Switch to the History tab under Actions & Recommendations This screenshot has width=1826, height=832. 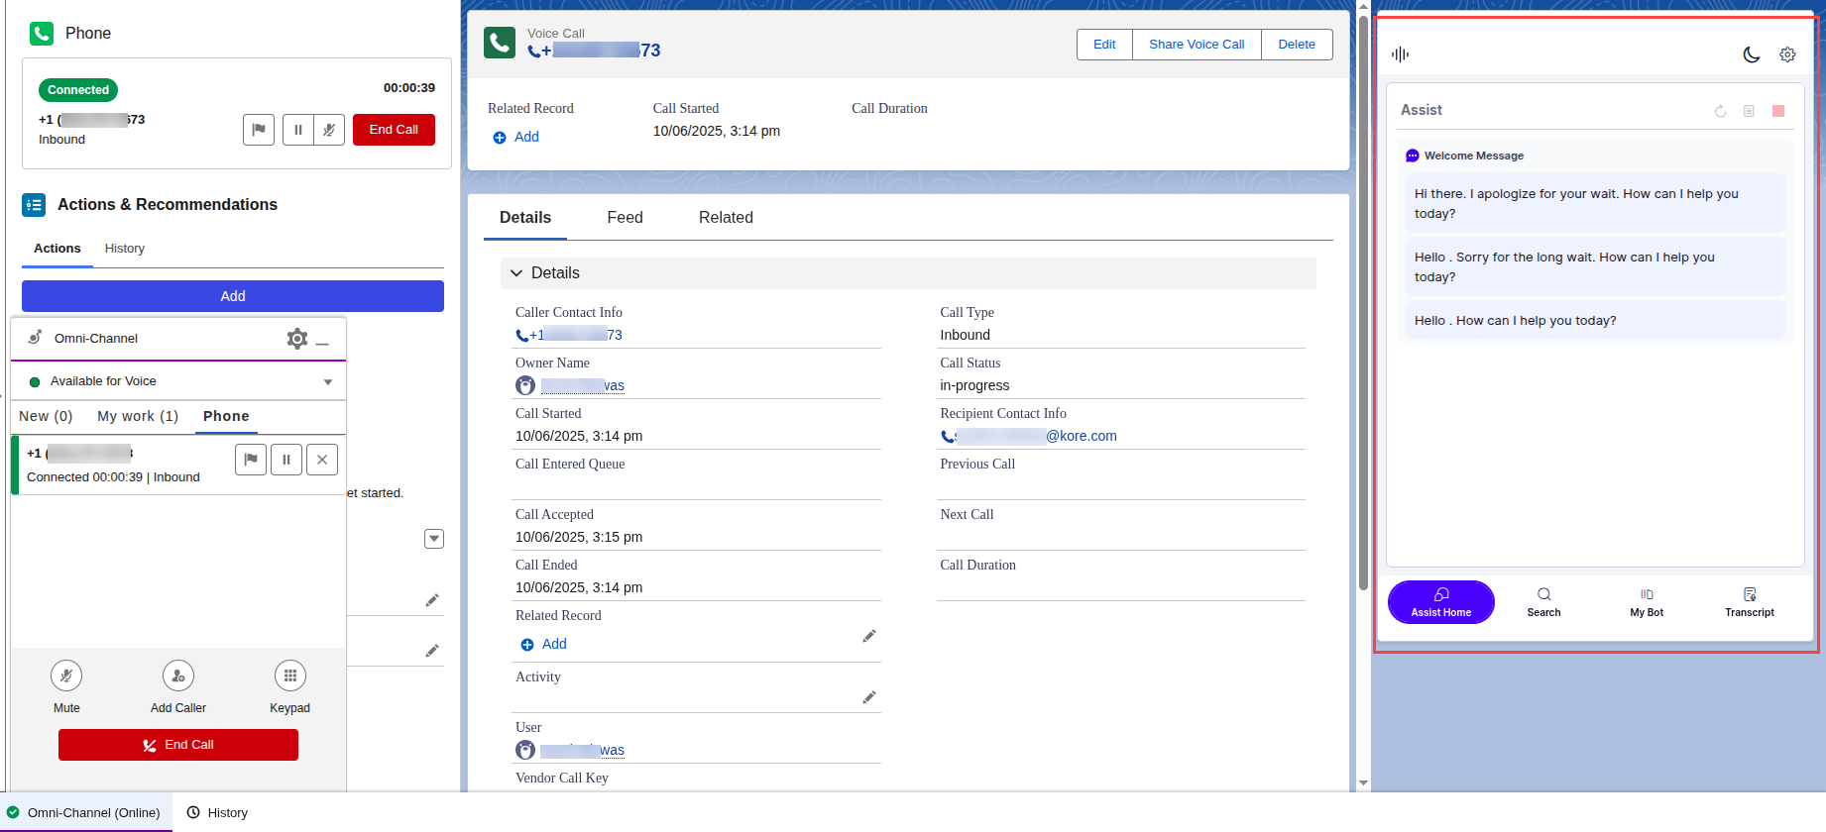pos(125,249)
